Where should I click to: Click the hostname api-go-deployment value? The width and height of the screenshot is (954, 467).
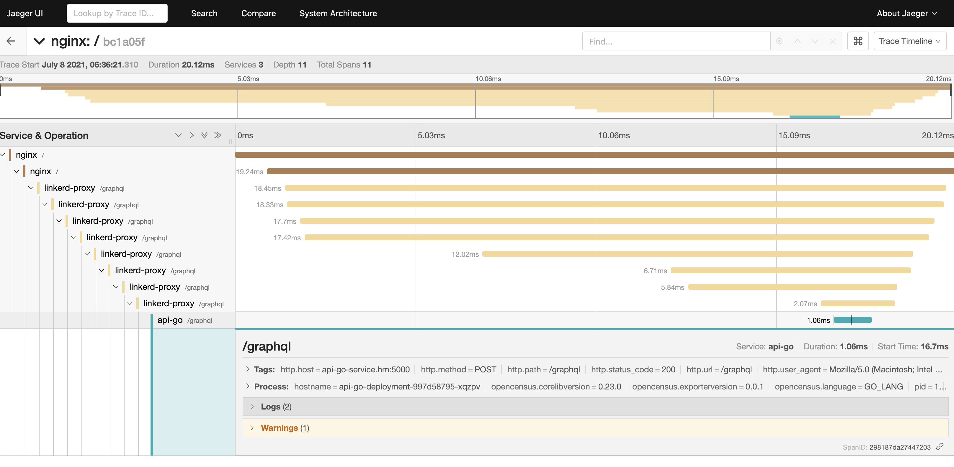409,386
